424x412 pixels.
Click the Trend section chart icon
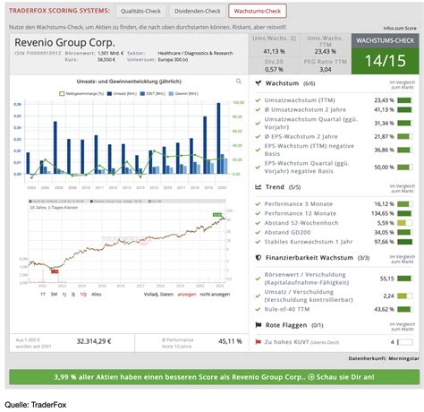[259, 187]
